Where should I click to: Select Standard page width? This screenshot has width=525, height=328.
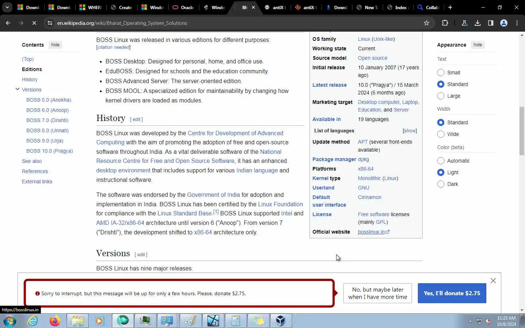tap(441, 122)
